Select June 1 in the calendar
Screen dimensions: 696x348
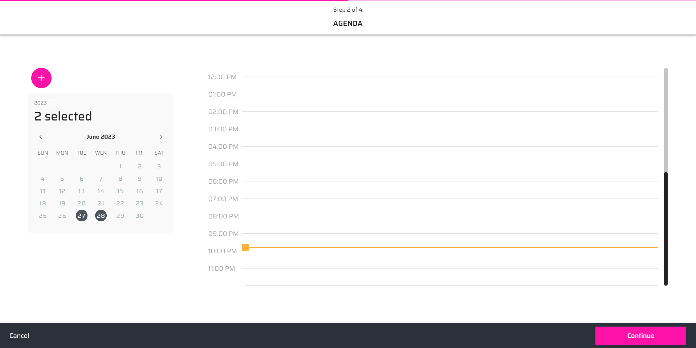120,166
